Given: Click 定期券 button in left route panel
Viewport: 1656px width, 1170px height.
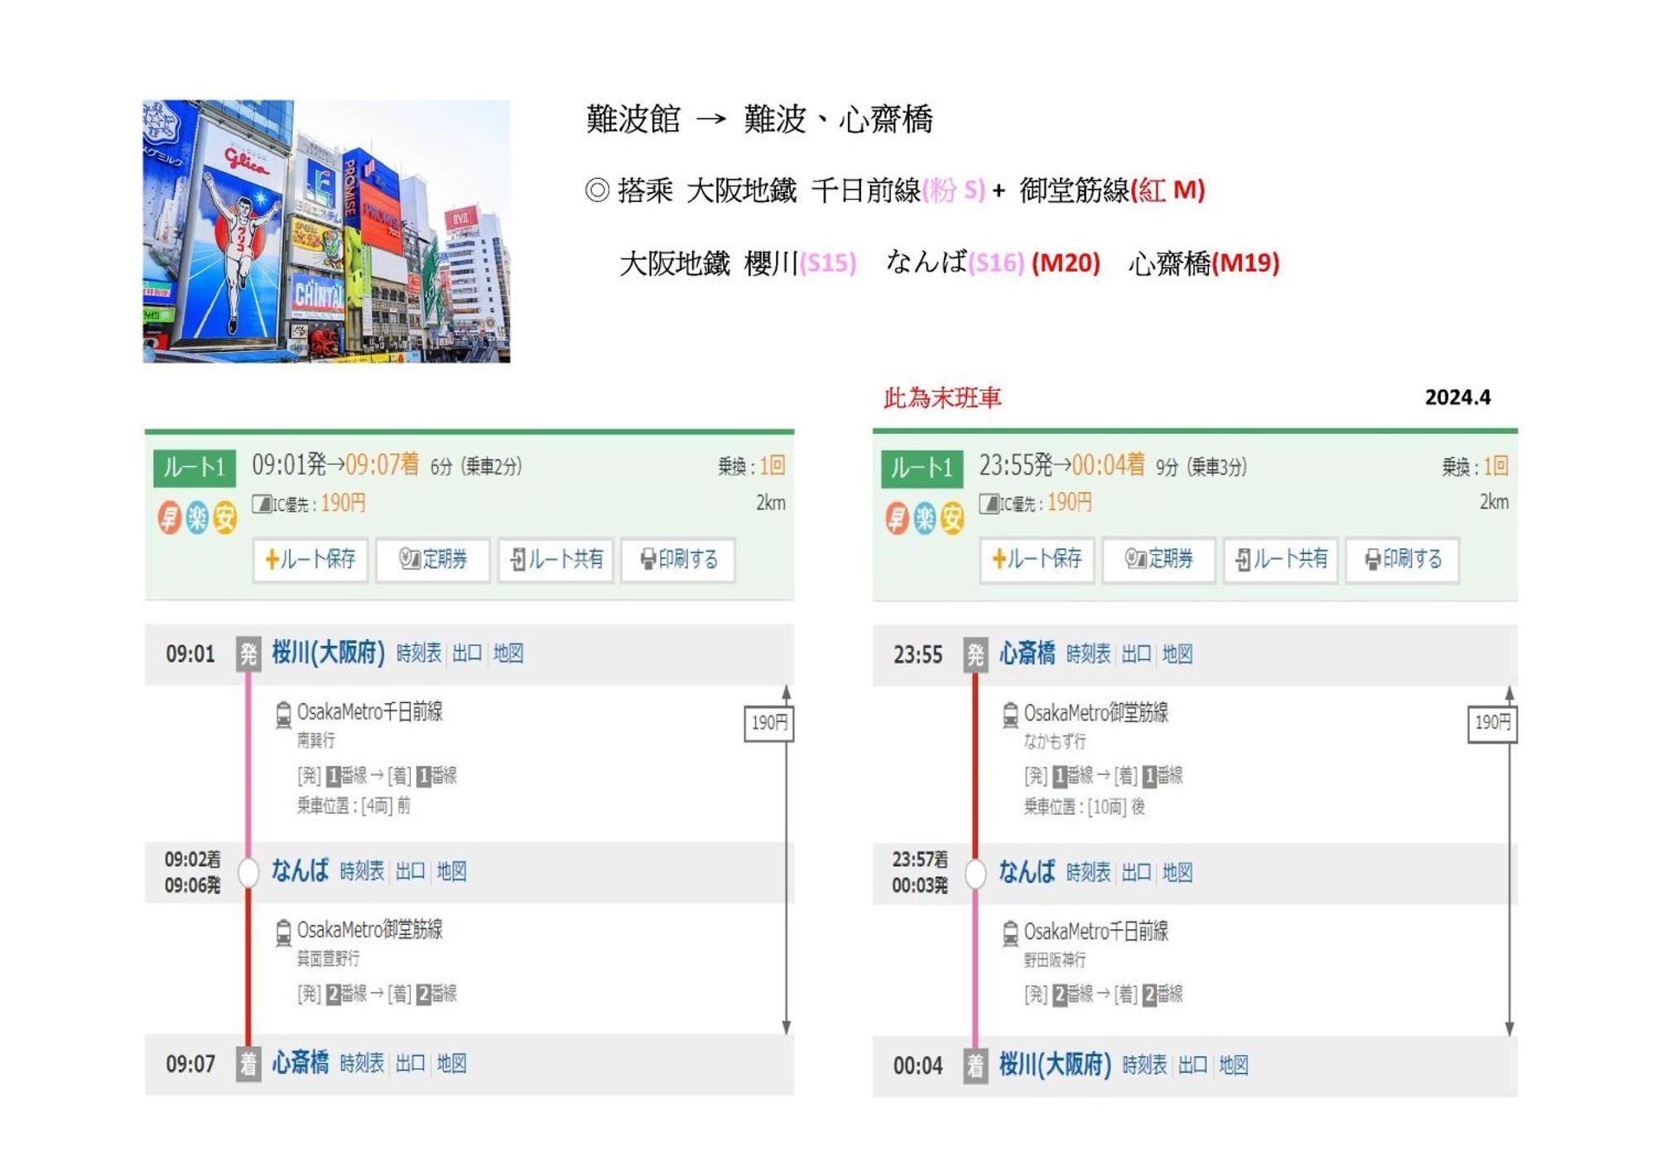Looking at the screenshot, I should point(433,560).
